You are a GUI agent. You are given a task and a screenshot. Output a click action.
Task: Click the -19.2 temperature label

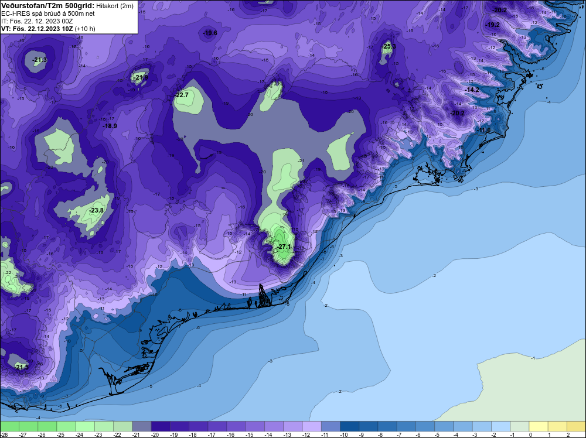pyautogui.click(x=493, y=25)
